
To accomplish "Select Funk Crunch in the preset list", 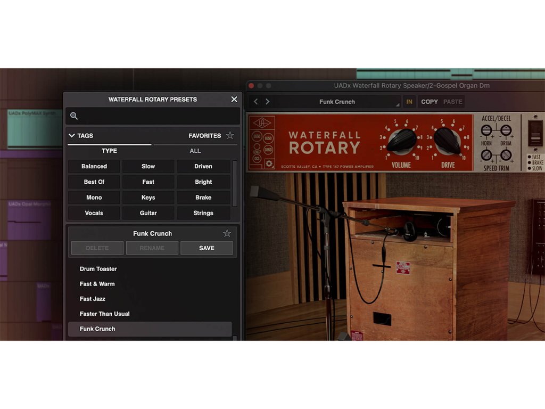I will click(150, 329).
